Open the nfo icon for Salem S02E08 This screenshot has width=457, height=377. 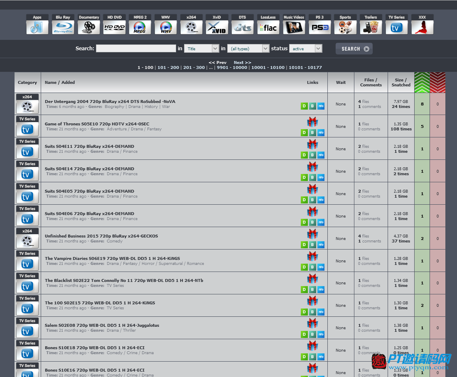[x=321, y=335]
